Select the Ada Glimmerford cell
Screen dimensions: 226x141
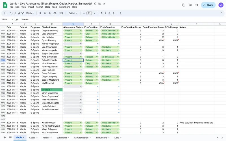point(52,109)
